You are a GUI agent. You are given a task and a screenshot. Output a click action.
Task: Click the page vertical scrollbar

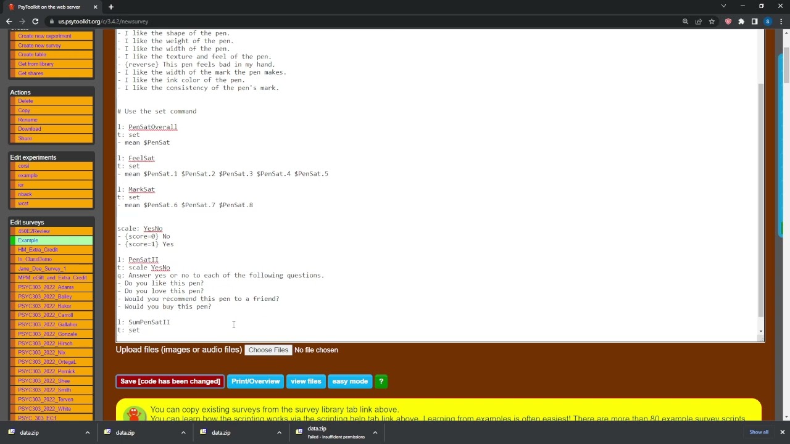[786, 65]
